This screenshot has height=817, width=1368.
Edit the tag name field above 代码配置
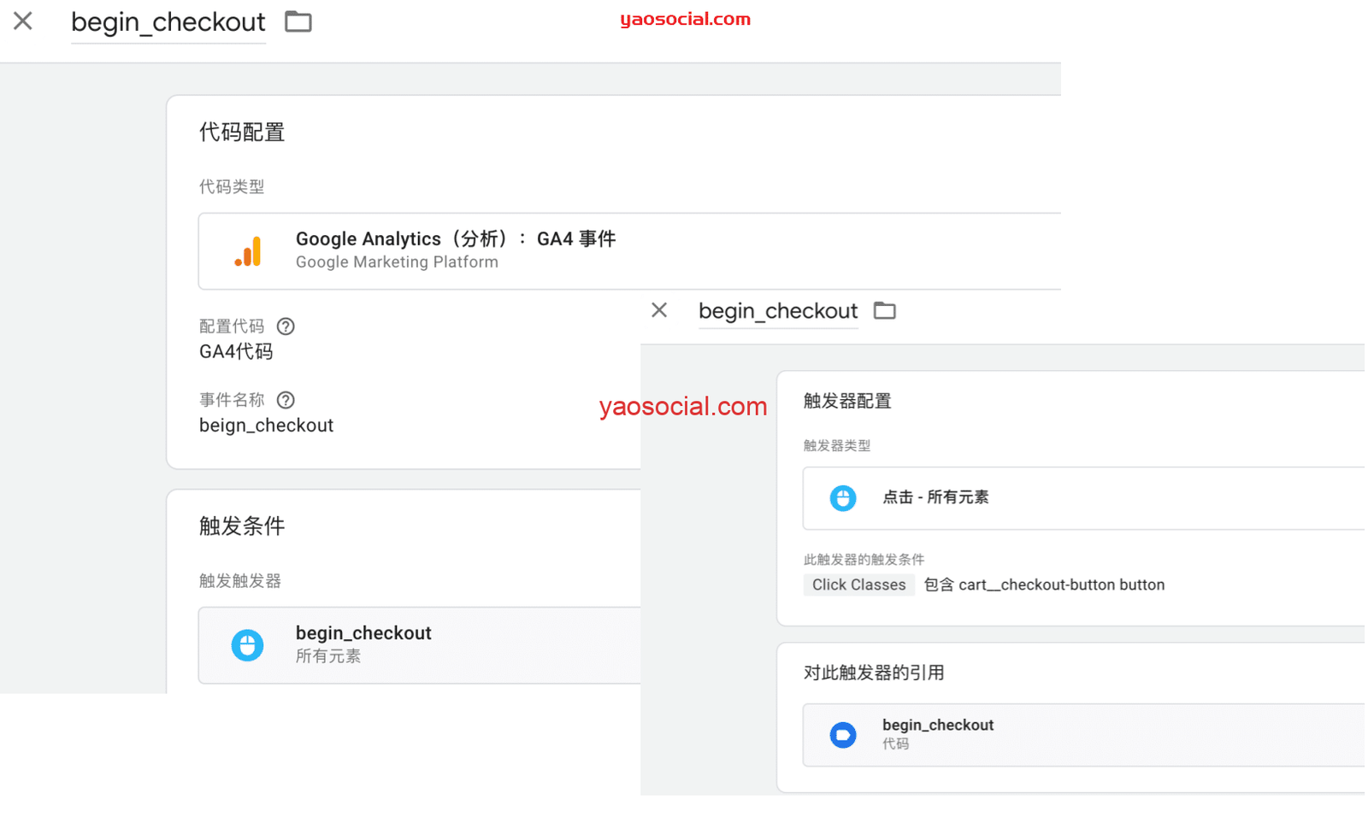point(168,22)
